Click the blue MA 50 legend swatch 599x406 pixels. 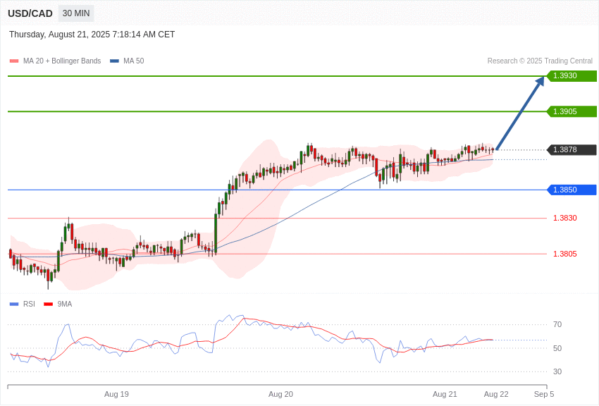tap(114, 61)
